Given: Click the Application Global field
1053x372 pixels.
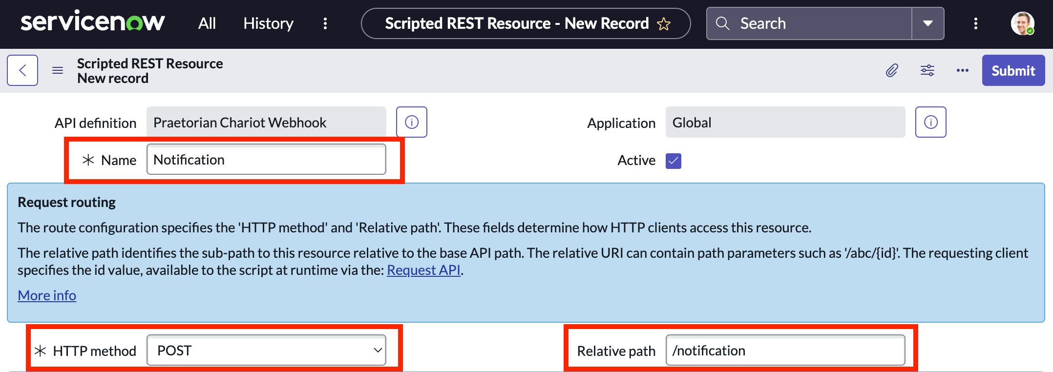Looking at the screenshot, I should click(x=785, y=122).
